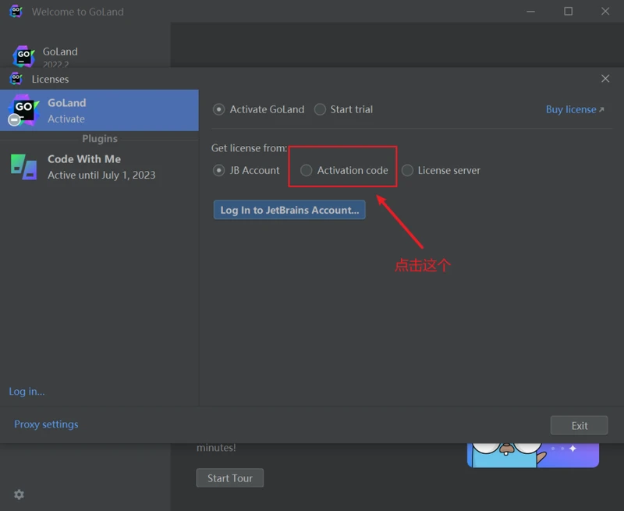624x511 pixels.
Task: Click the GoLand icon in Licenses title bar
Action: [x=16, y=79]
